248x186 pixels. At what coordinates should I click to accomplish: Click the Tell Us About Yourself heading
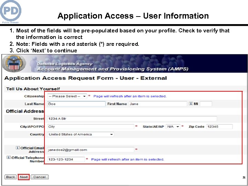point(33,89)
